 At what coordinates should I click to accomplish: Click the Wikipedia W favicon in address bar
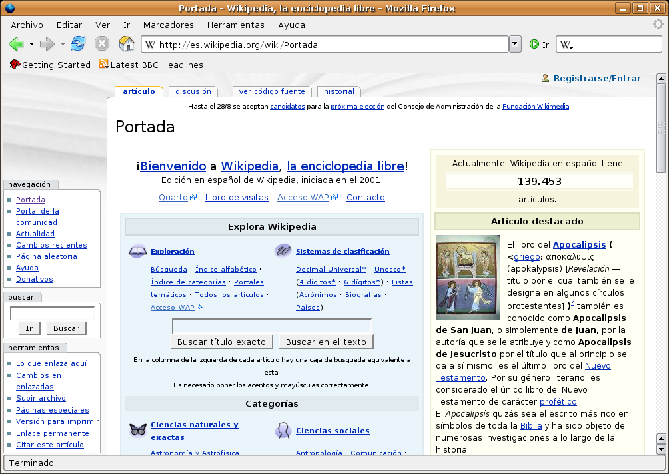(x=150, y=45)
